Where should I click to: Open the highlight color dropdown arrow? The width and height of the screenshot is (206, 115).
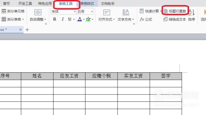pyautogui.click(x=93, y=19)
